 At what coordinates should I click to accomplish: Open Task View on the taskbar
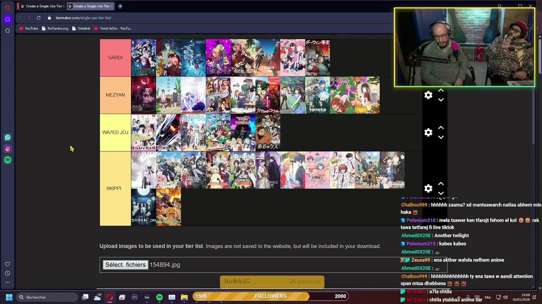[85, 297]
